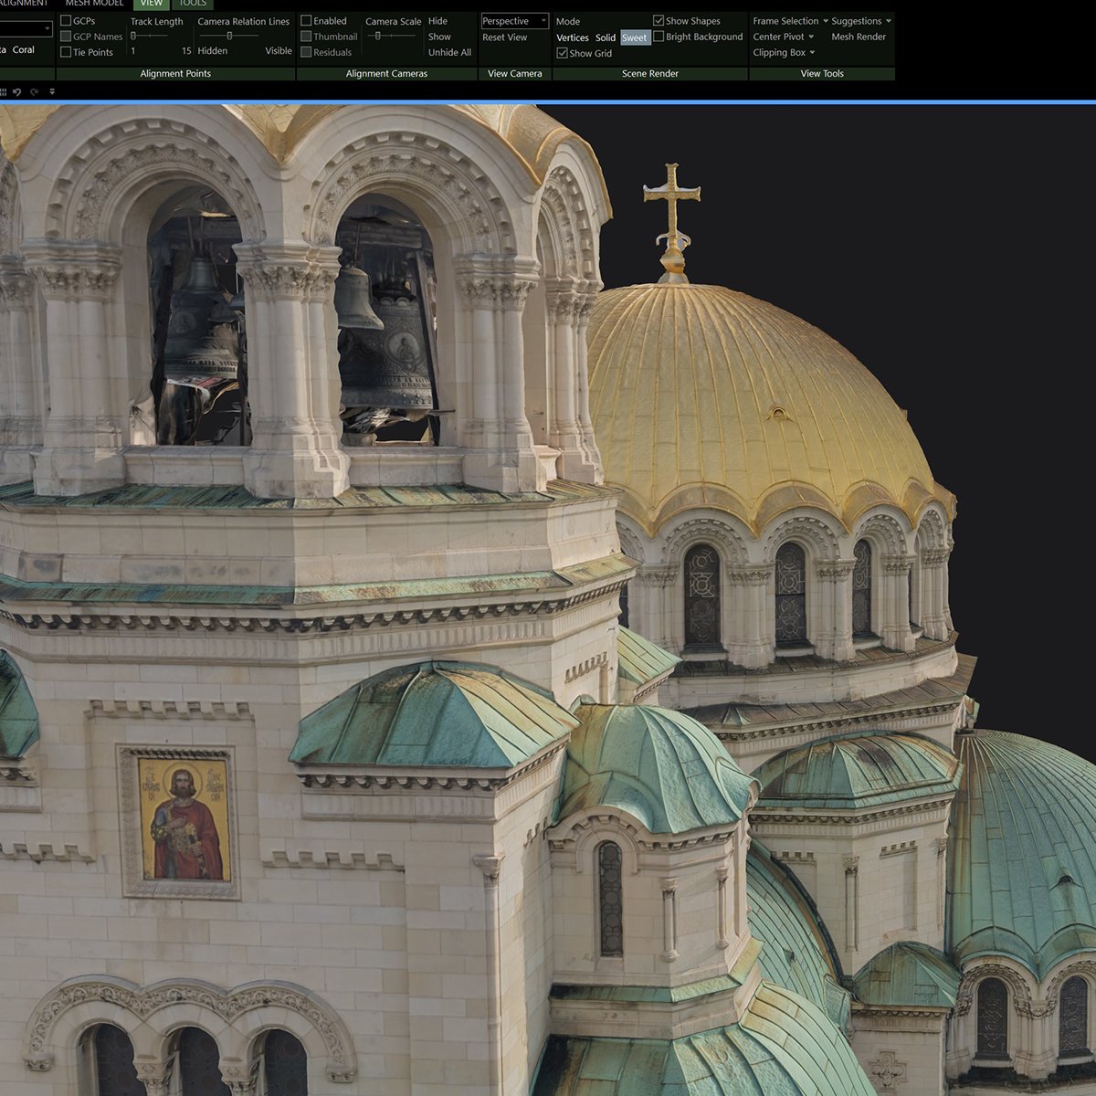Click Unhide All in View Camera group
Screen dimensions: 1096x1096
coord(448,52)
